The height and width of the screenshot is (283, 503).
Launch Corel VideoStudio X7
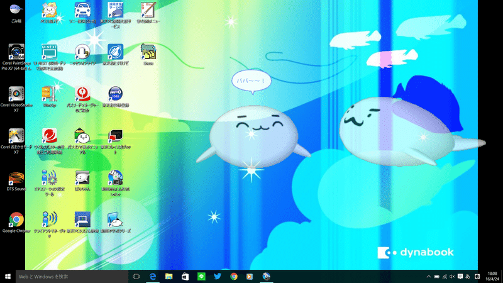click(16, 94)
